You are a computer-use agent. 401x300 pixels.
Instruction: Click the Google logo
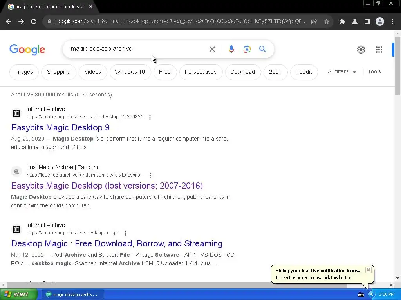pyautogui.click(x=27, y=50)
